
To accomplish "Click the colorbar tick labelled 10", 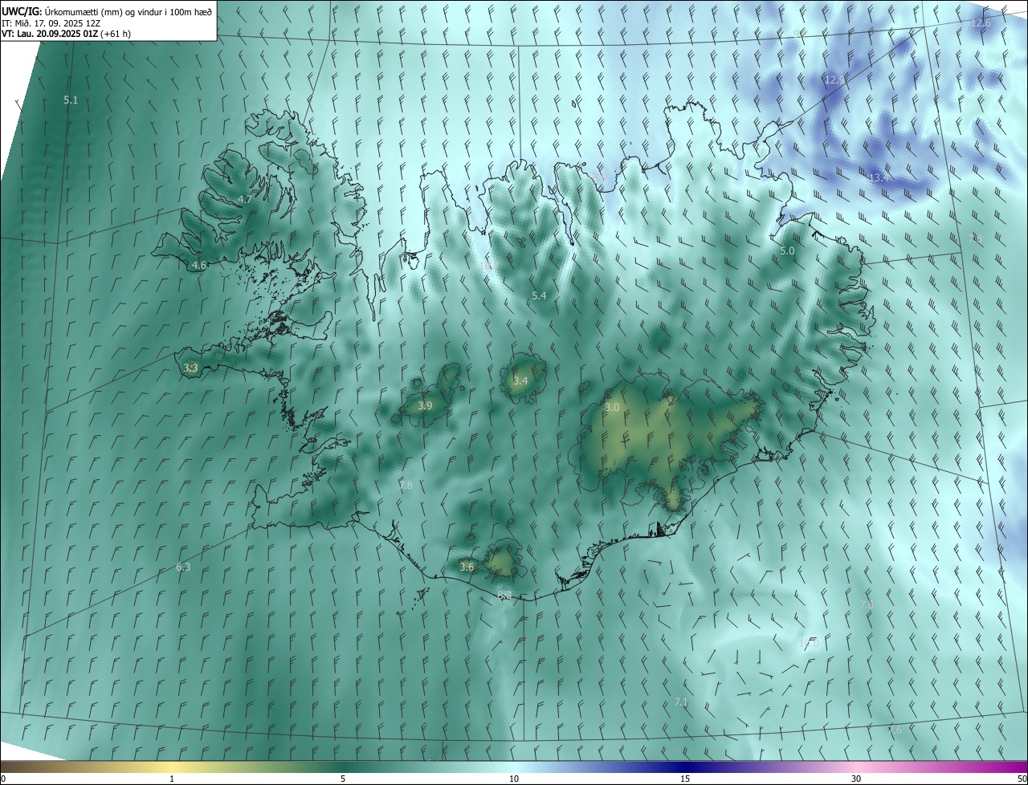I will click(x=514, y=779).
